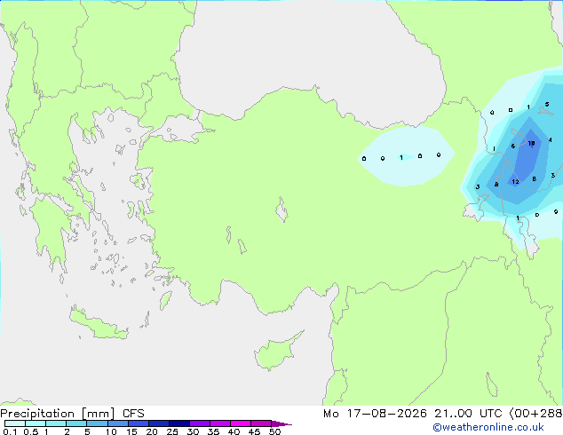Click the time '21..00 UTC'
Image resolution: width=563 pixels, height=435 pixels.
click(468, 414)
